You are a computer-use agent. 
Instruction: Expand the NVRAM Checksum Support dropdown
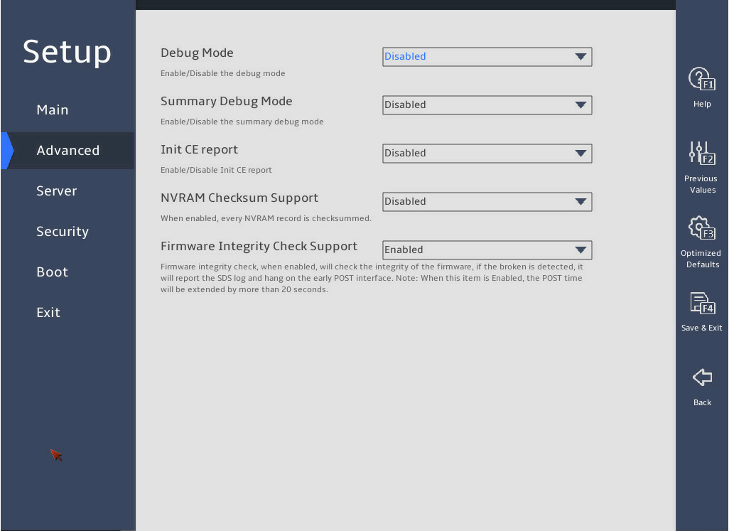[487, 202]
